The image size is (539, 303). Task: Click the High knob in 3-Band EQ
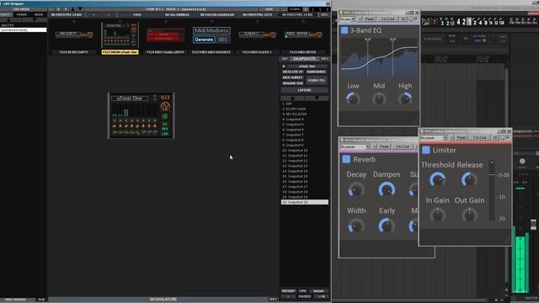point(405,99)
